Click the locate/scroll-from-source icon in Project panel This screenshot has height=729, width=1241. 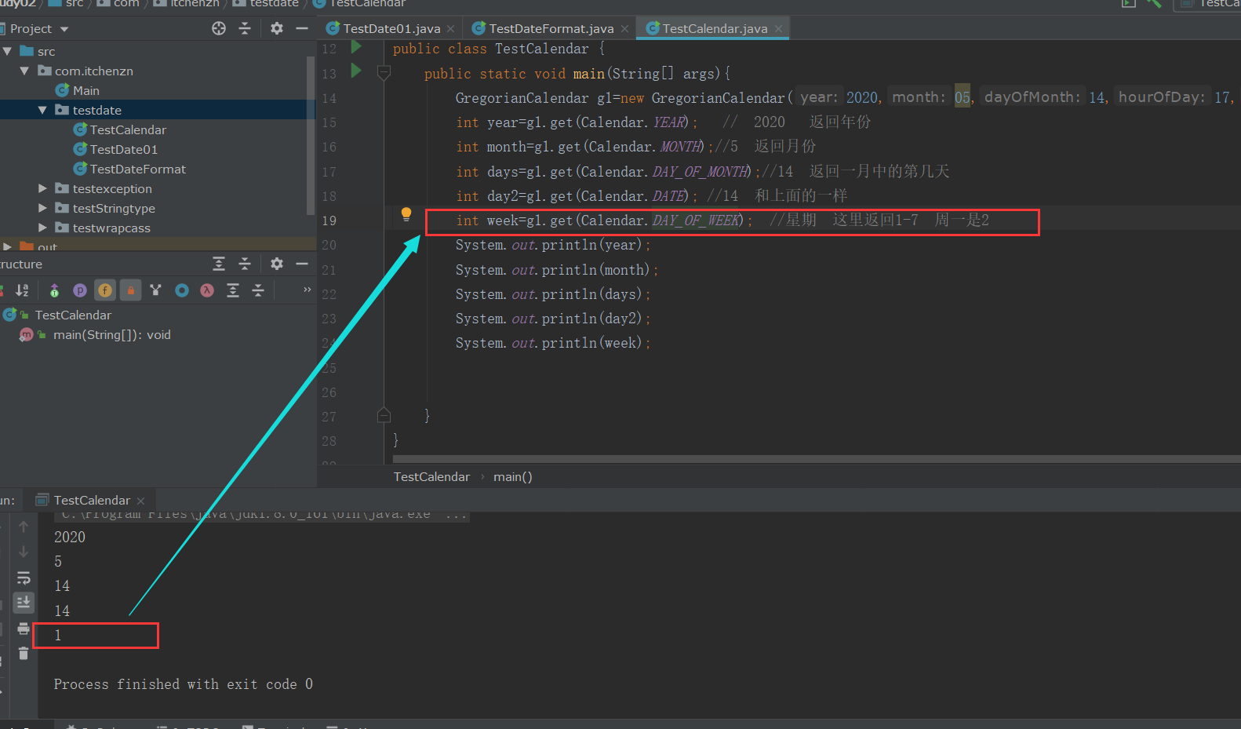[x=219, y=28]
